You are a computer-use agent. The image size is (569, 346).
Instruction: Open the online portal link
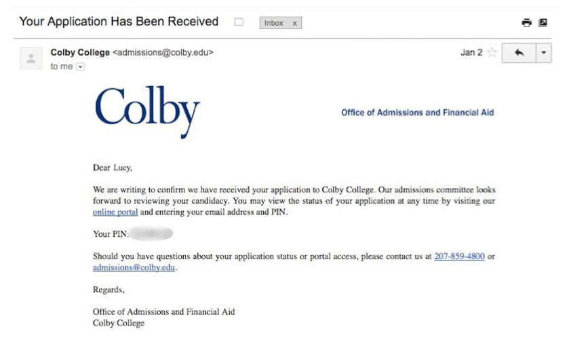click(115, 212)
